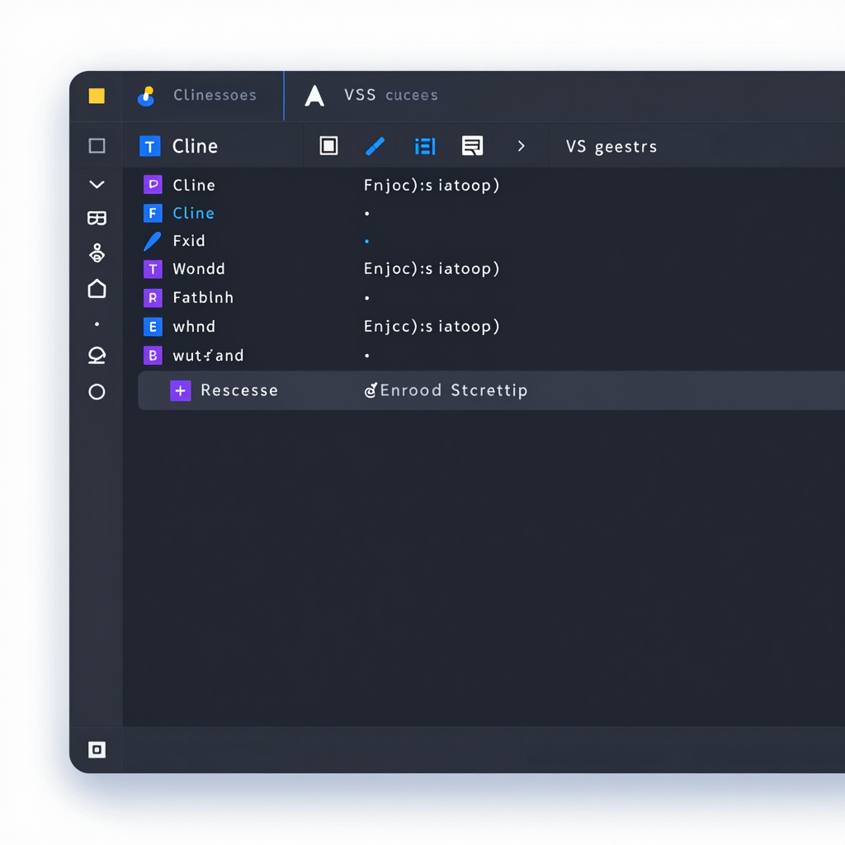The image size is (845, 845).
Task: Switch to the VSS cucees tab
Action: tap(390, 96)
